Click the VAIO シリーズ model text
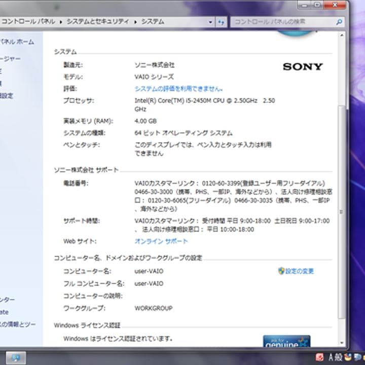This screenshot has width=365, height=365. tap(154, 77)
